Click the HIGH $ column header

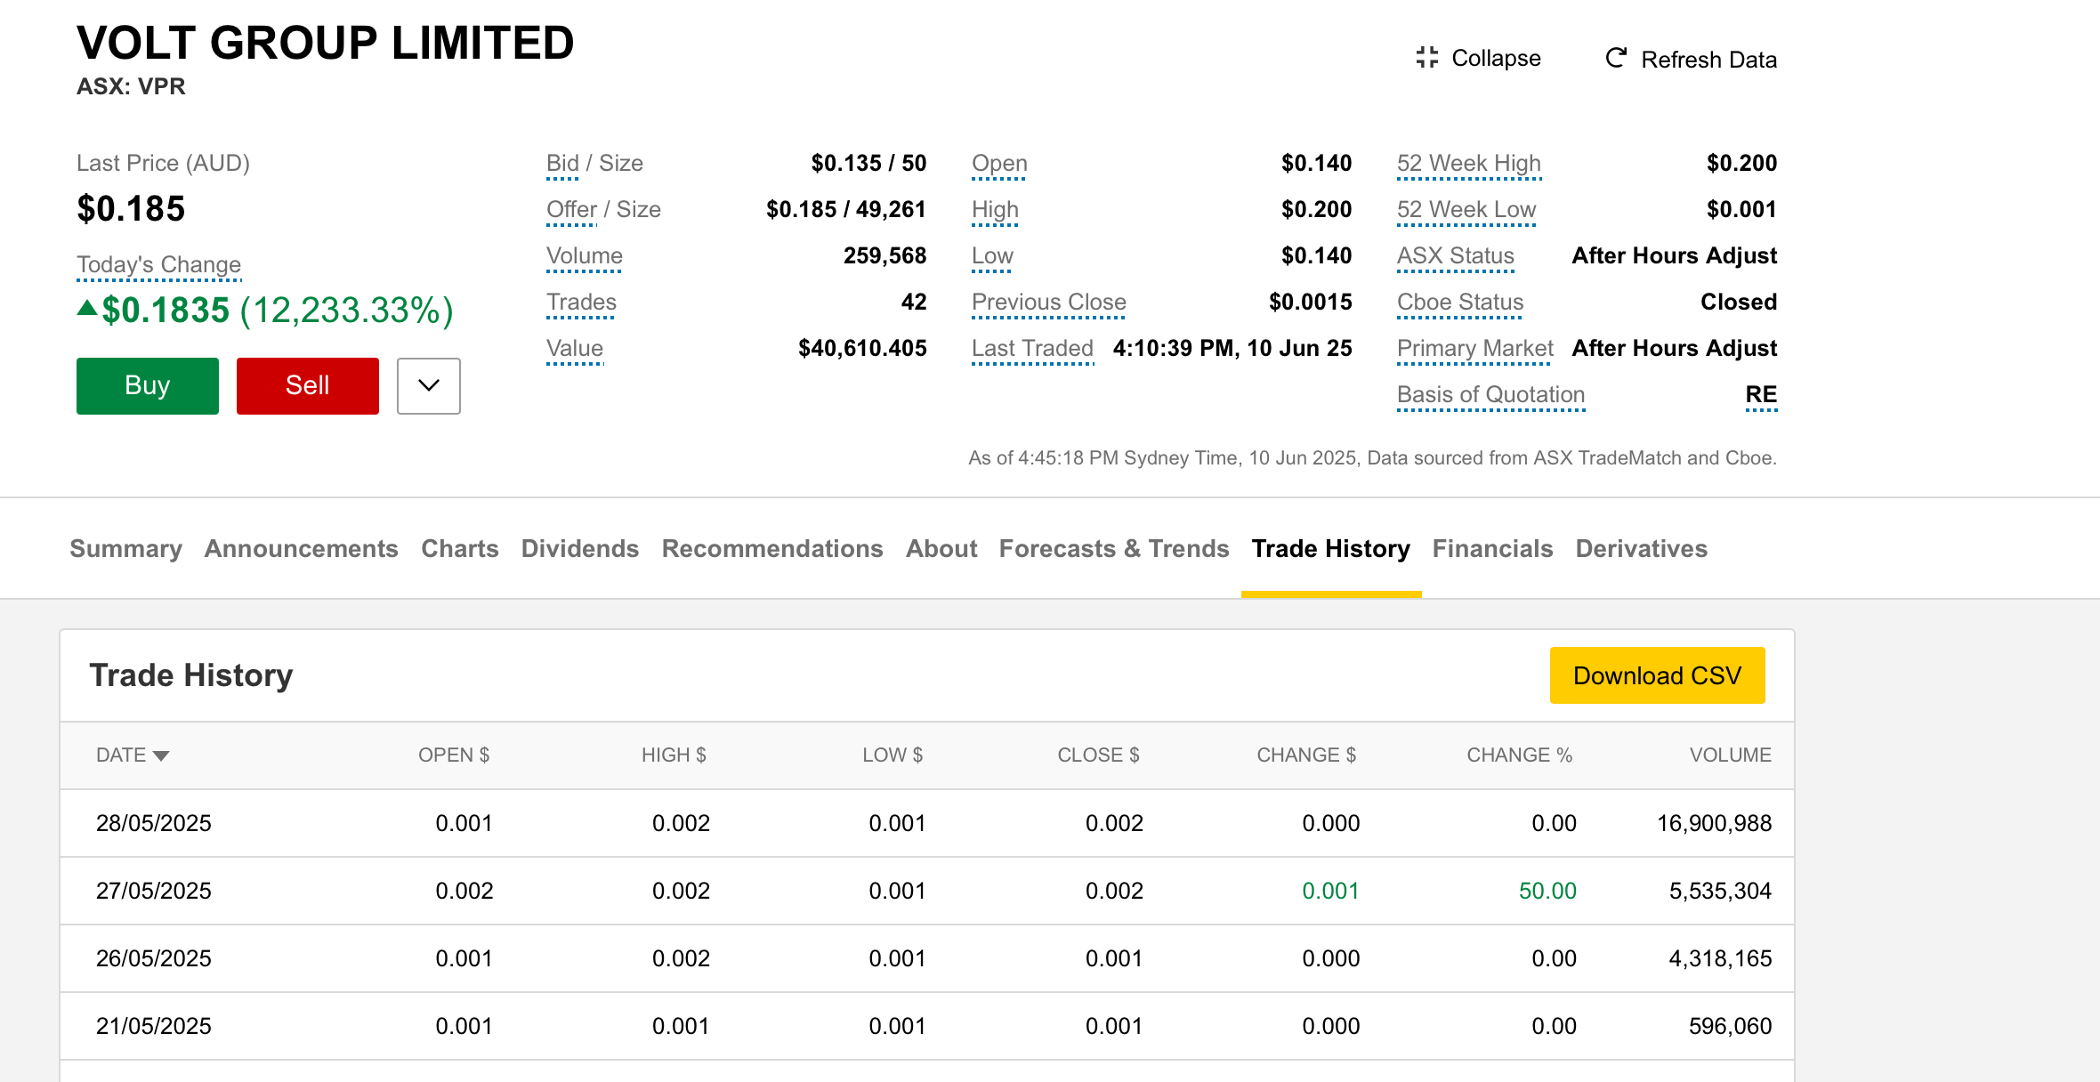pyautogui.click(x=674, y=755)
